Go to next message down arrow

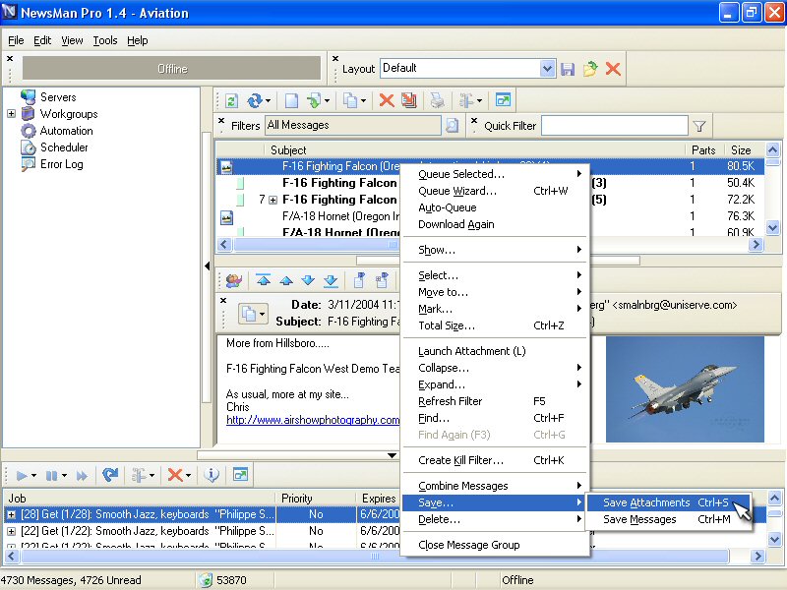tap(308, 280)
